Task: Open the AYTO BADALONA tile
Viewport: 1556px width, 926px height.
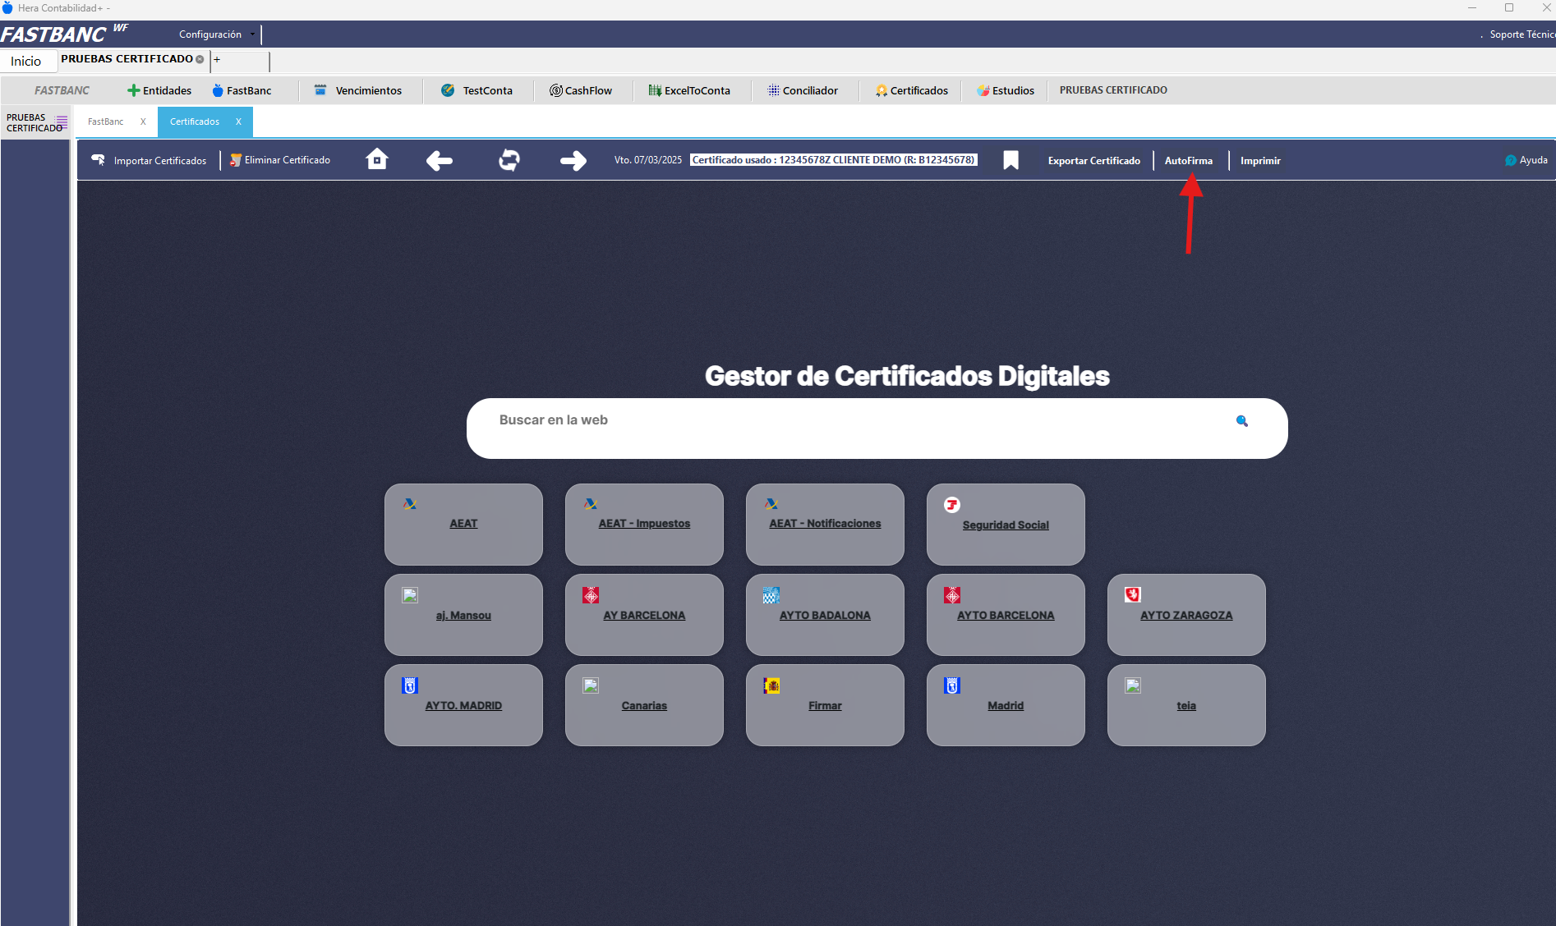Action: pyautogui.click(x=825, y=615)
